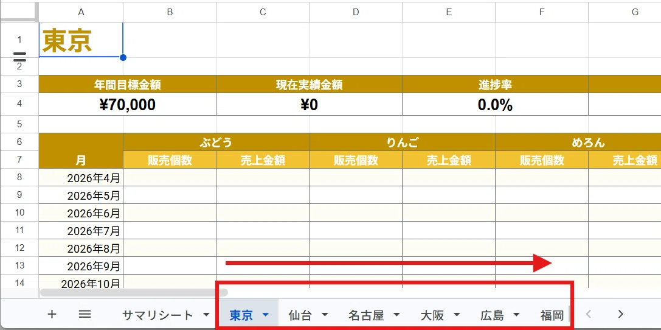The image size is (661, 330).
Task: Click the 2026年10月 cell
Action: tap(81, 281)
